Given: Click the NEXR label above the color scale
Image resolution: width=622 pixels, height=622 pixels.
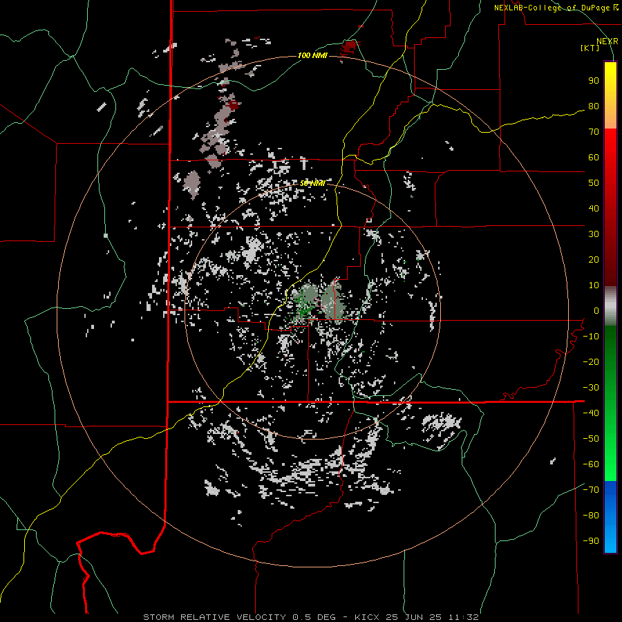Looking at the screenshot, I should coord(607,41).
